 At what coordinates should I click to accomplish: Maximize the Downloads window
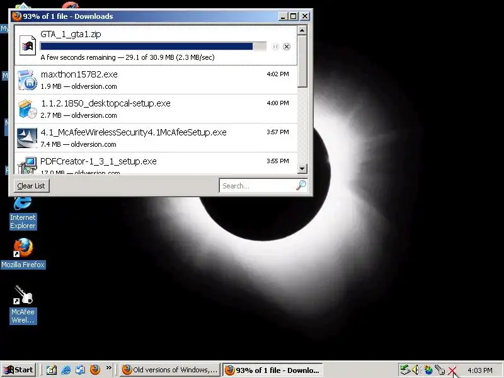pos(294,16)
